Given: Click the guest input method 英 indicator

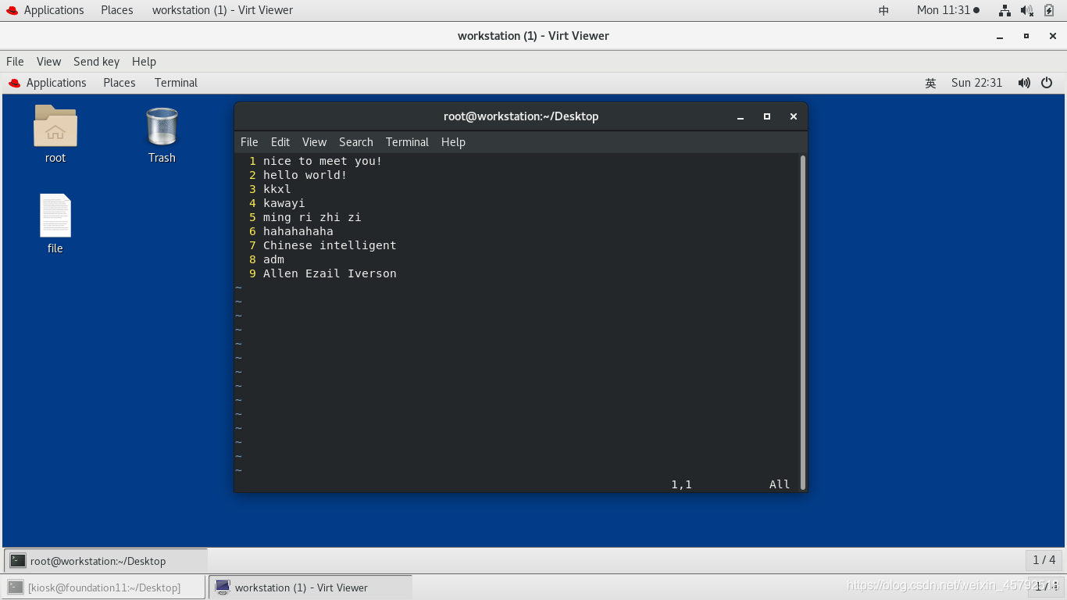Looking at the screenshot, I should [x=930, y=83].
